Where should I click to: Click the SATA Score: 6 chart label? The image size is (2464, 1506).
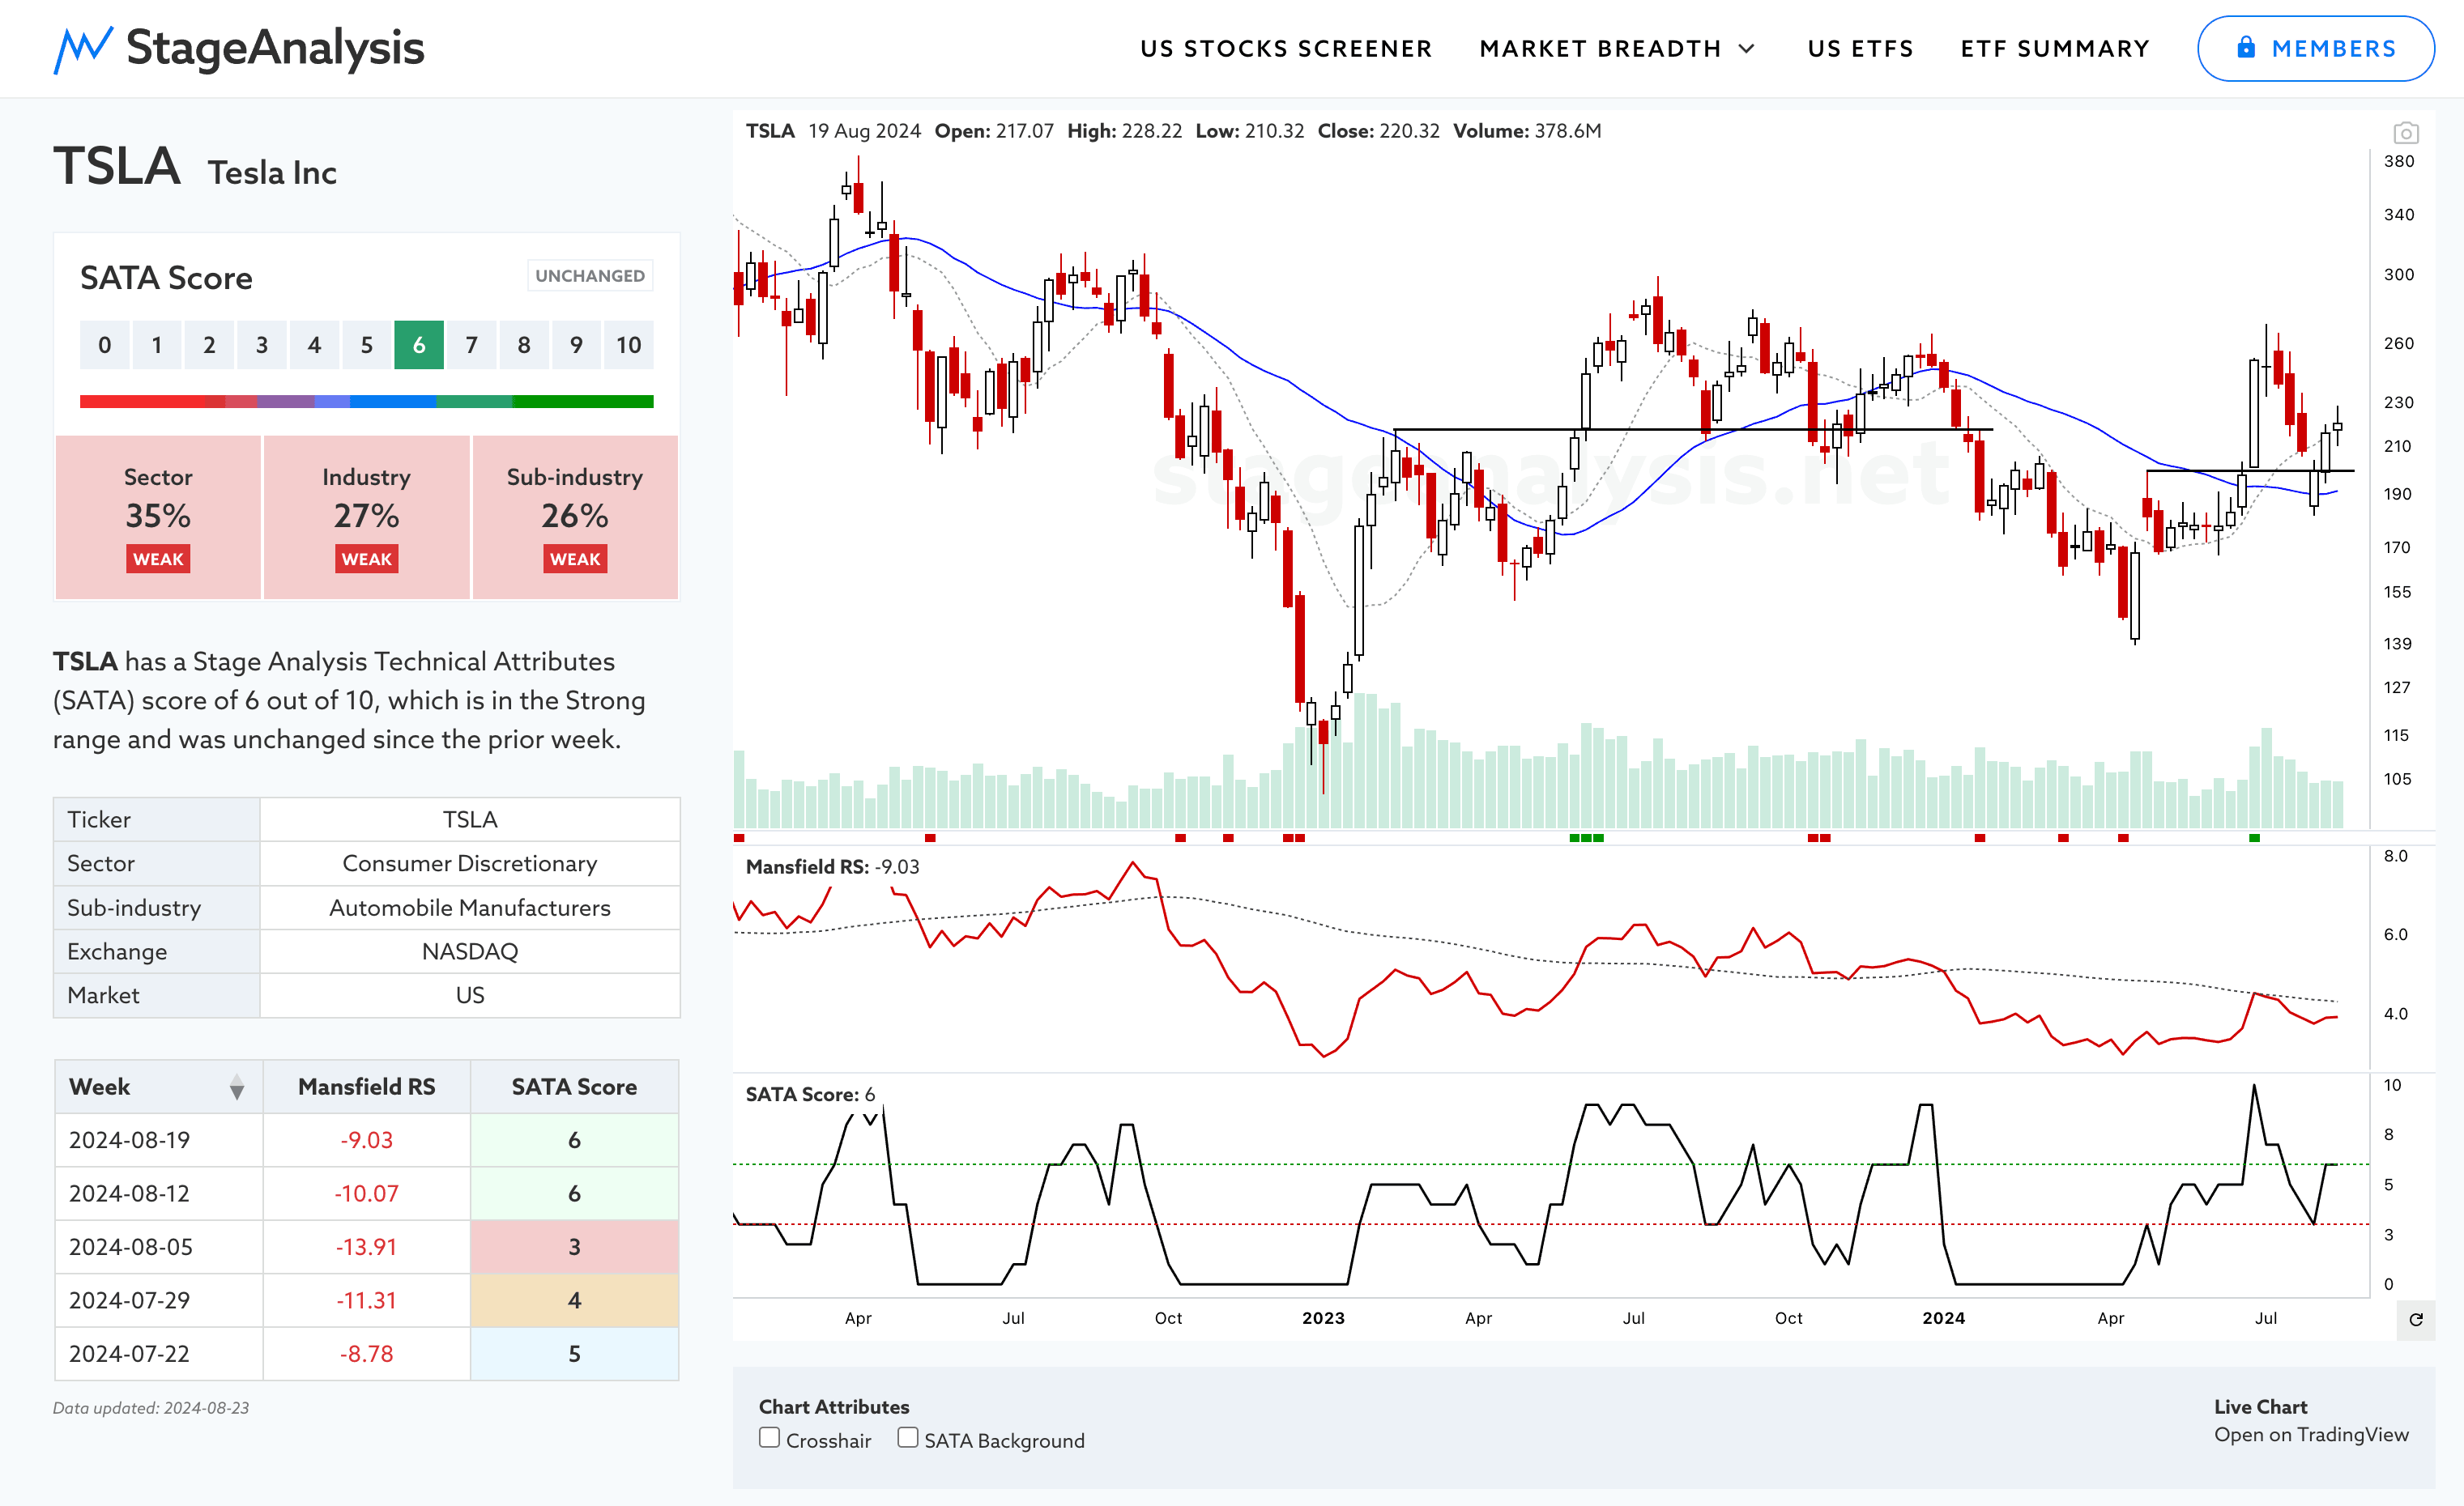tap(810, 1095)
